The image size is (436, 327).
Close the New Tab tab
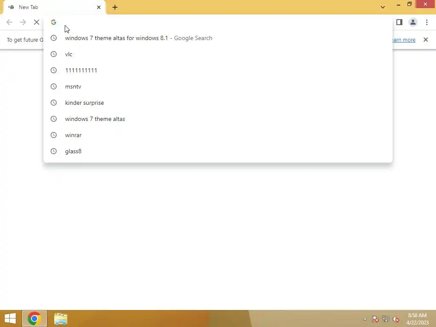[x=99, y=7]
